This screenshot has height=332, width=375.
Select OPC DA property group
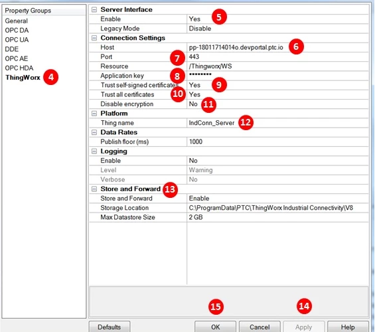coord(17,30)
